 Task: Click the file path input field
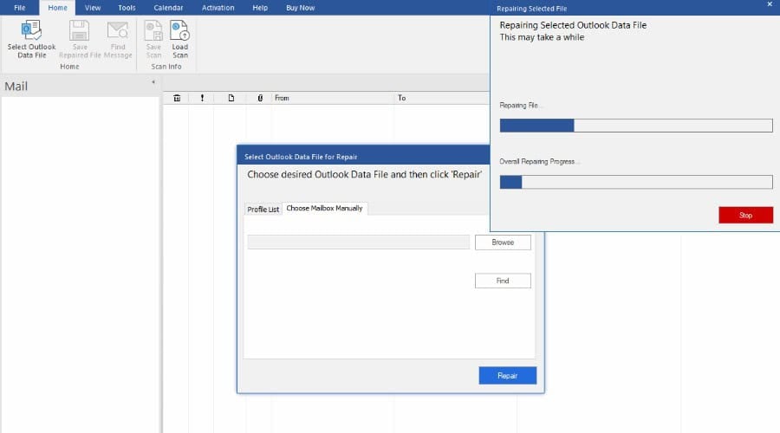(358, 242)
